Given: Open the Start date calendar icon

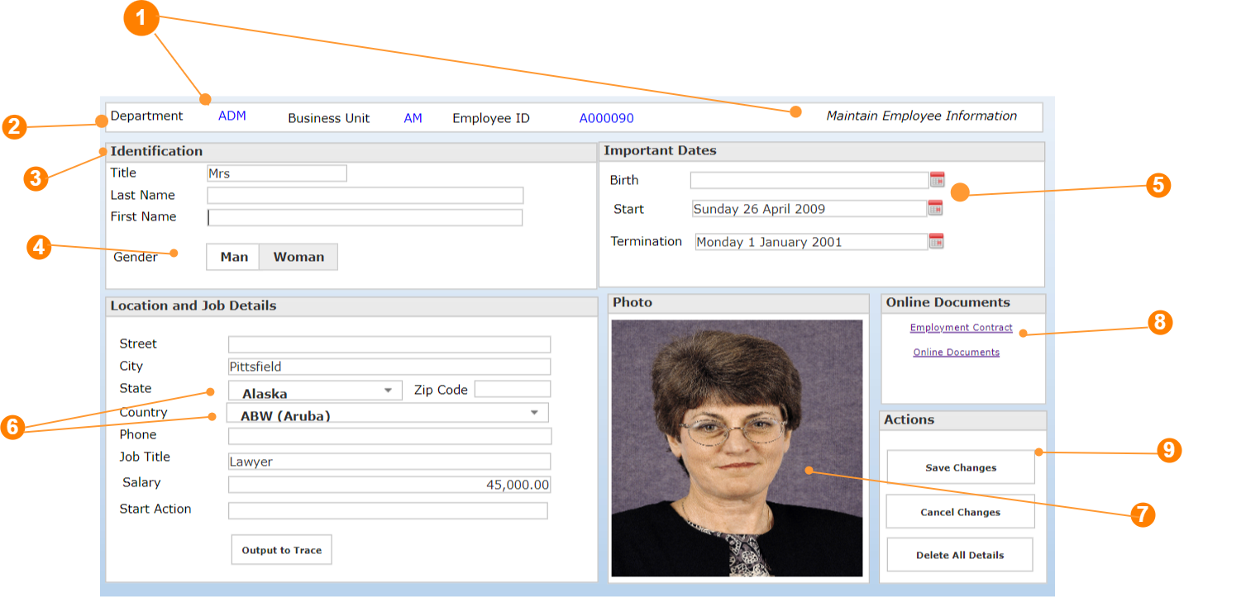Looking at the screenshot, I should pos(935,208).
